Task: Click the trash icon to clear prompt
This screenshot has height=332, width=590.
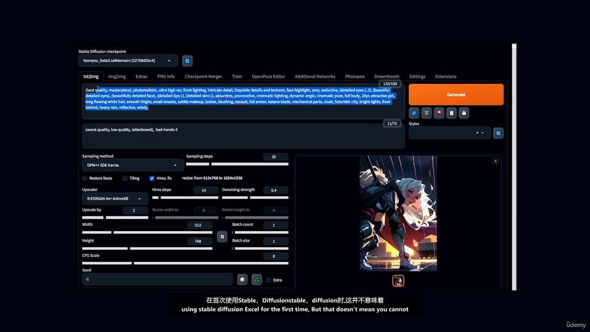Action: 427,113
